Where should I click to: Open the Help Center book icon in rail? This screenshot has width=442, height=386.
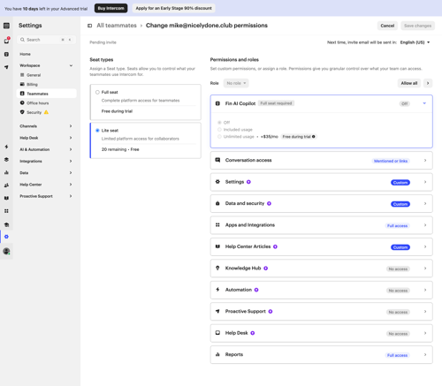[x=6, y=198]
